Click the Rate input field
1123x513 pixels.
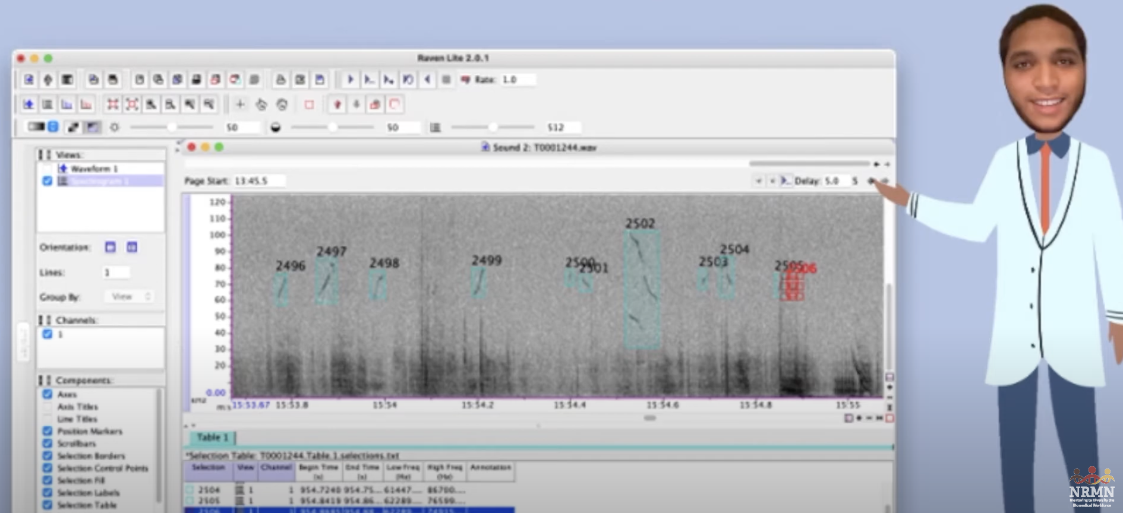point(518,80)
